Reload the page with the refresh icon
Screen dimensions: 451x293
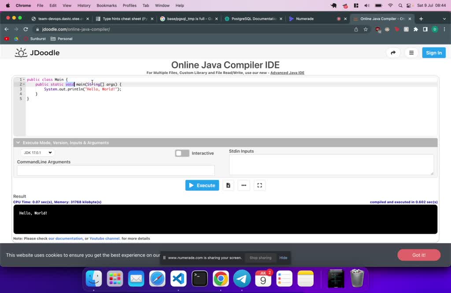[x=26, y=29]
